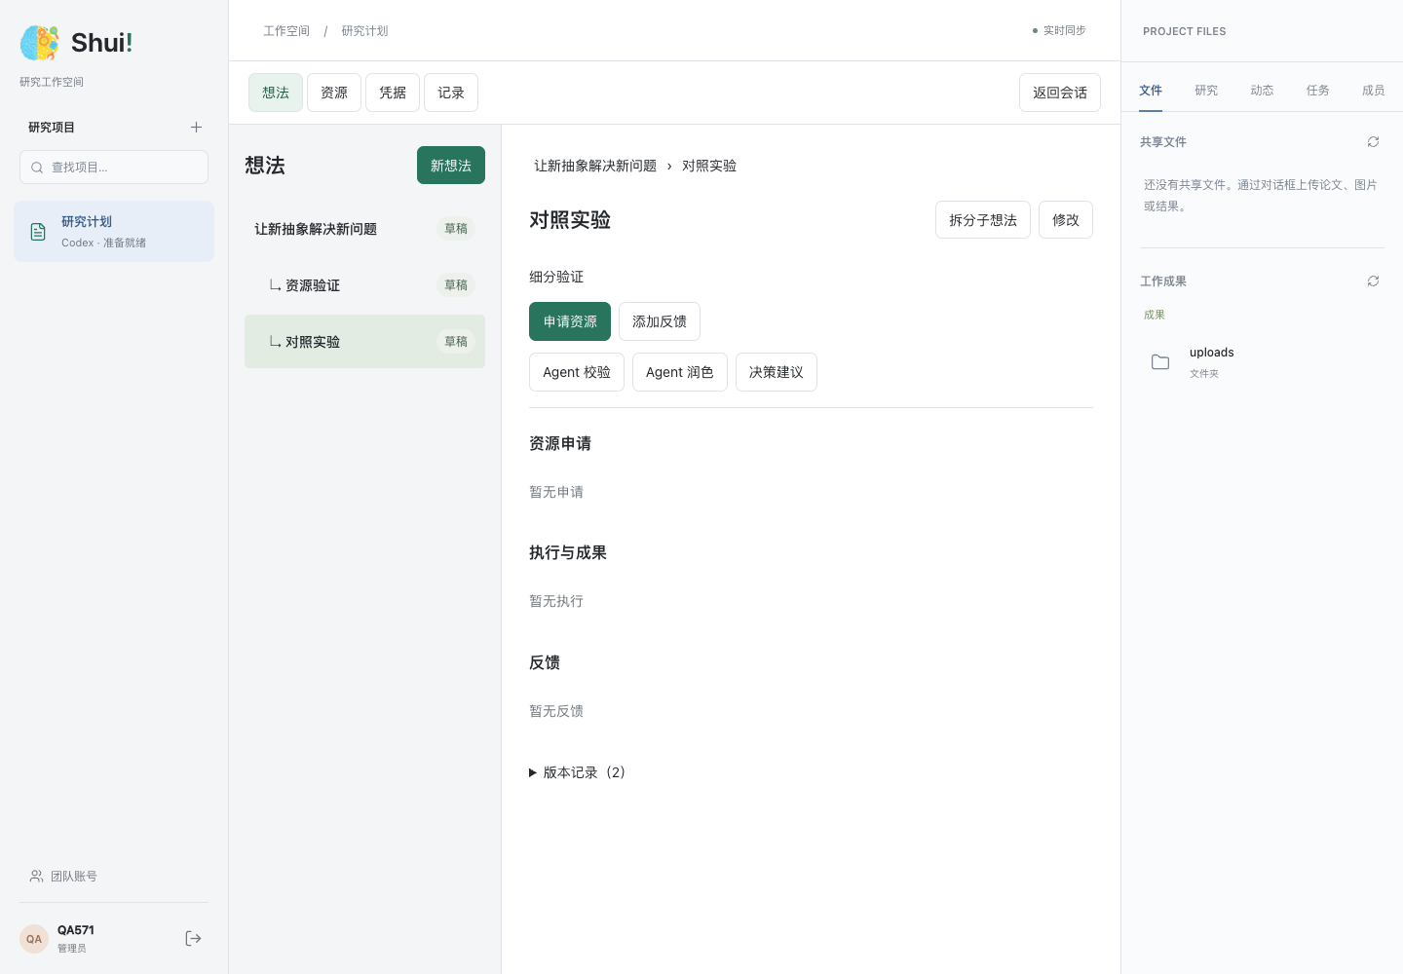
Task: Click the 草稿 badge on 资源验证
Action: (456, 285)
